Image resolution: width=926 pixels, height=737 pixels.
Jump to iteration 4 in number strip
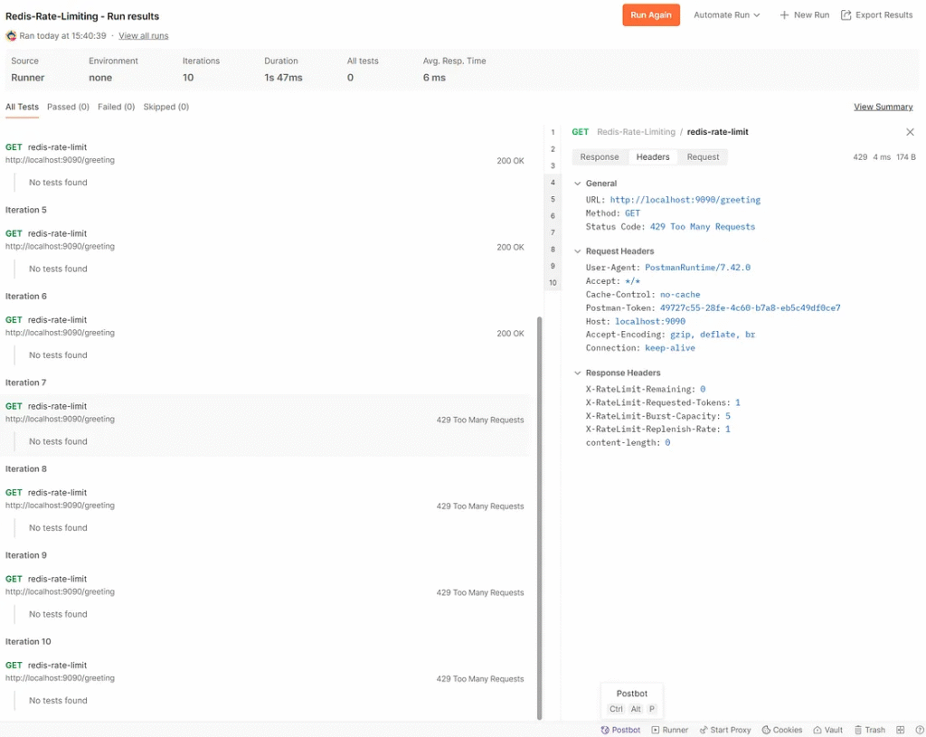(x=553, y=183)
